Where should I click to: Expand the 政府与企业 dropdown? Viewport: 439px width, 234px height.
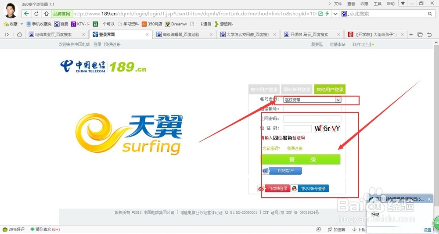click(x=363, y=44)
